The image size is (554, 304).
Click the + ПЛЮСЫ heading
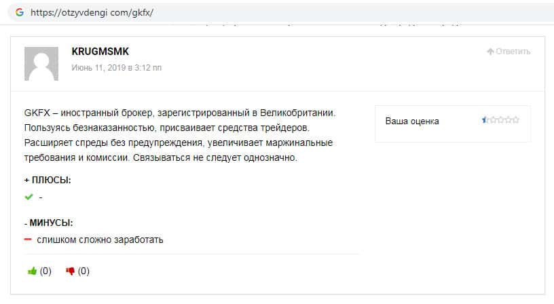click(x=48, y=180)
